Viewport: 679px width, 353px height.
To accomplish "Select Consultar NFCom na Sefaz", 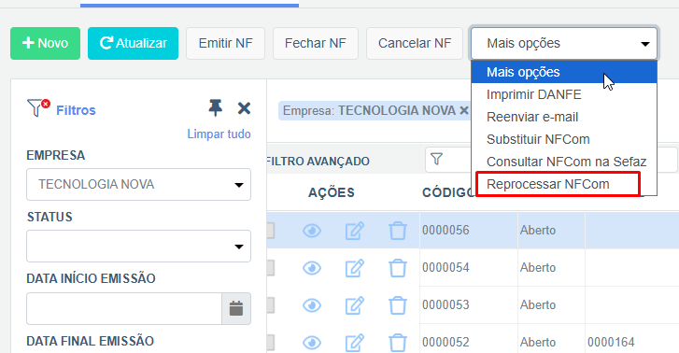I will click(x=564, y=162).
